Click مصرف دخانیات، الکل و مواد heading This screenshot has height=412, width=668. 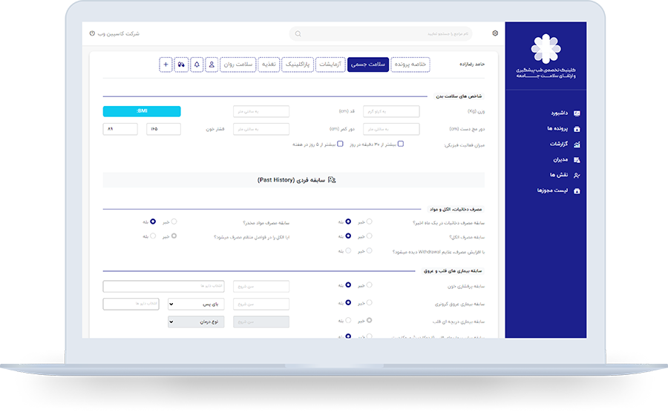[x=456, y=209]
